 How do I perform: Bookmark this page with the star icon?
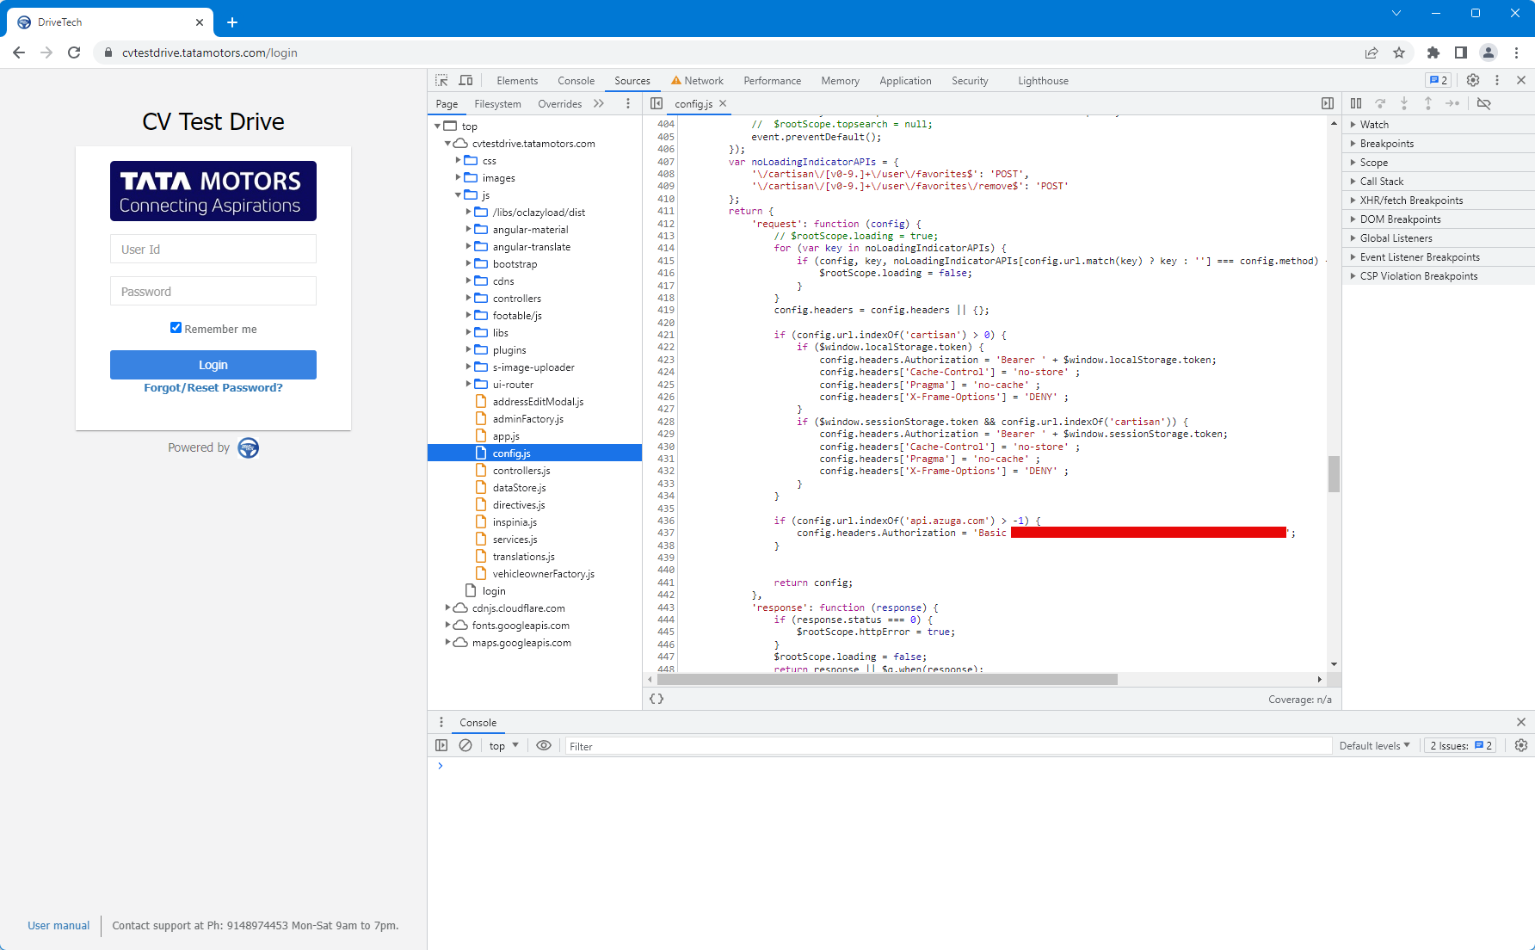pyautogui.click(x=1399, y=52)
